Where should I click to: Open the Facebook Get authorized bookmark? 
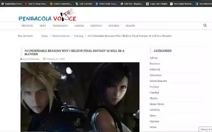click(x=204, y=4)
